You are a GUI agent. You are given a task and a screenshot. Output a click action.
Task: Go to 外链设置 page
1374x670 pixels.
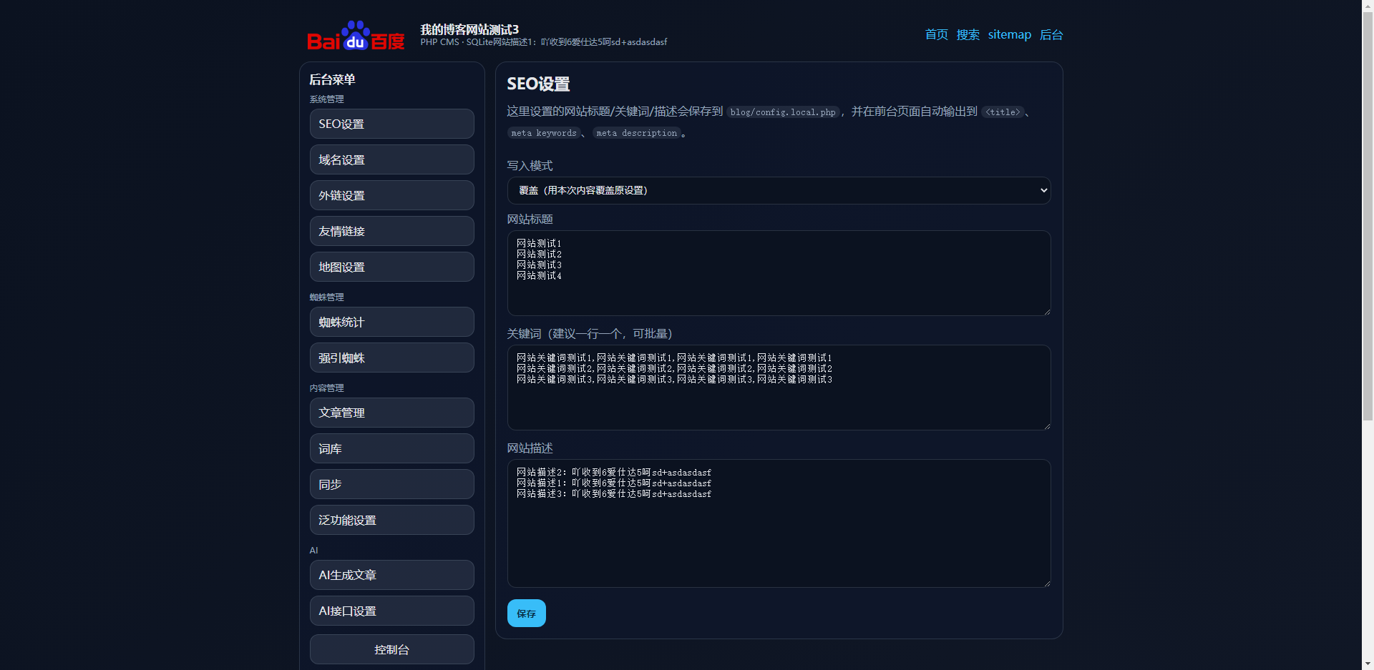[391, 195]
